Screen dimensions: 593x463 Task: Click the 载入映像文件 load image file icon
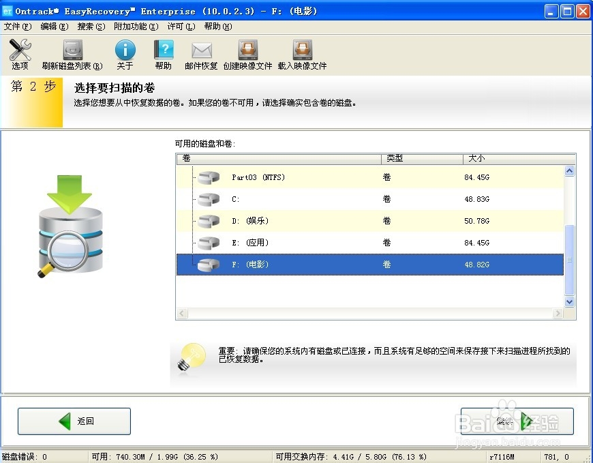click(302, 50)
